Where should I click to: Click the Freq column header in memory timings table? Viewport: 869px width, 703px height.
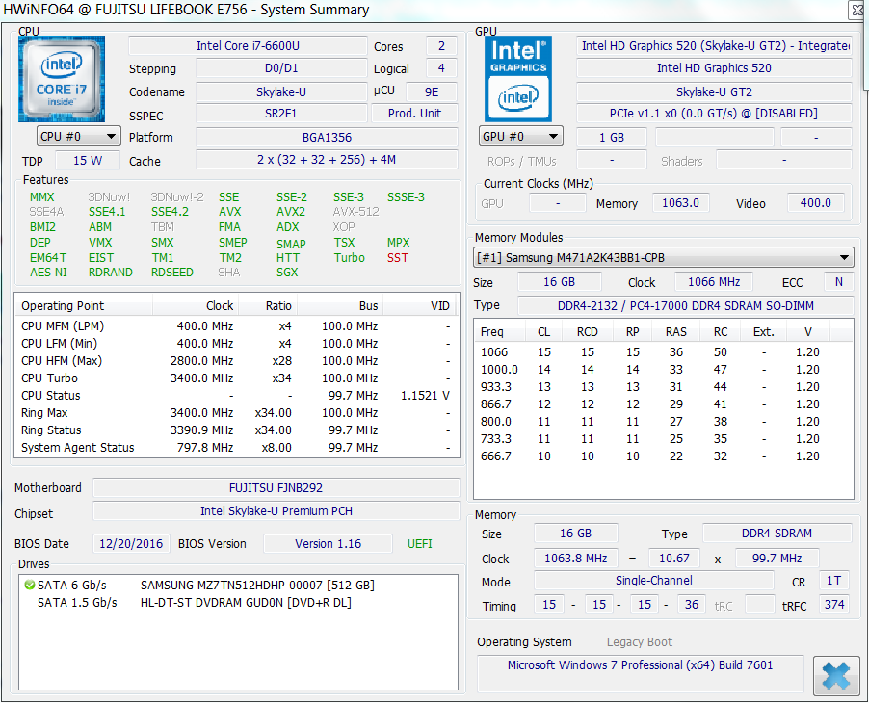coord(500,332)
